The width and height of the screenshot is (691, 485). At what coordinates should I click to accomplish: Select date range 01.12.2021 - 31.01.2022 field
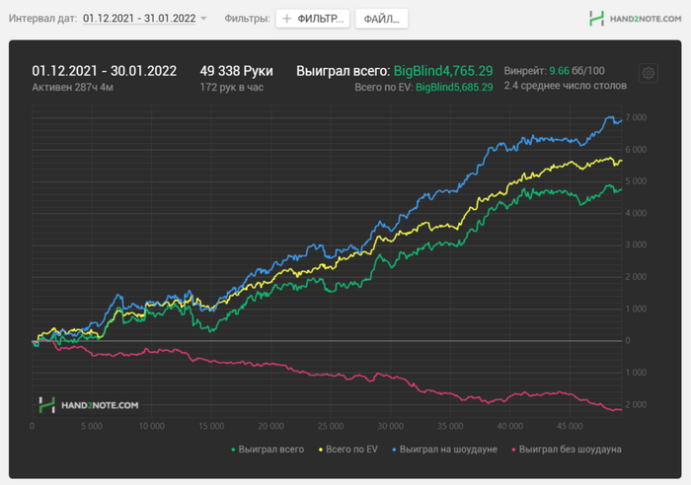(139, 19)
